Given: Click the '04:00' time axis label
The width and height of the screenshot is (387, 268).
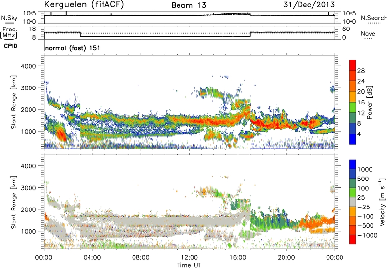Looking at the screenshot, I should [x=92, y=258].
